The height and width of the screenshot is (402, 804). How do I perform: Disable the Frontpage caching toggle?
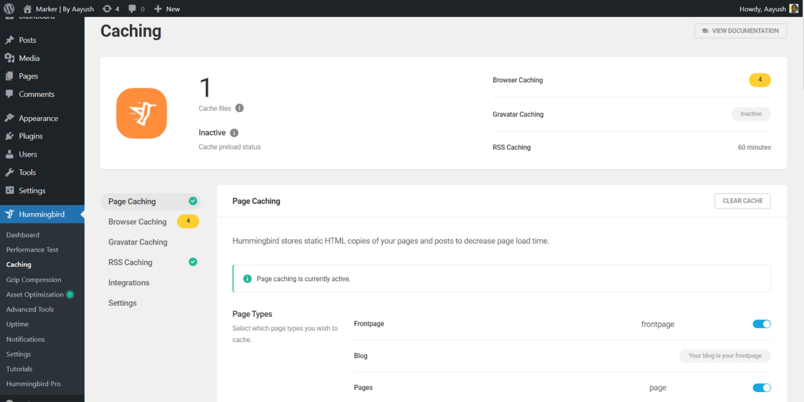coord(762,324)
